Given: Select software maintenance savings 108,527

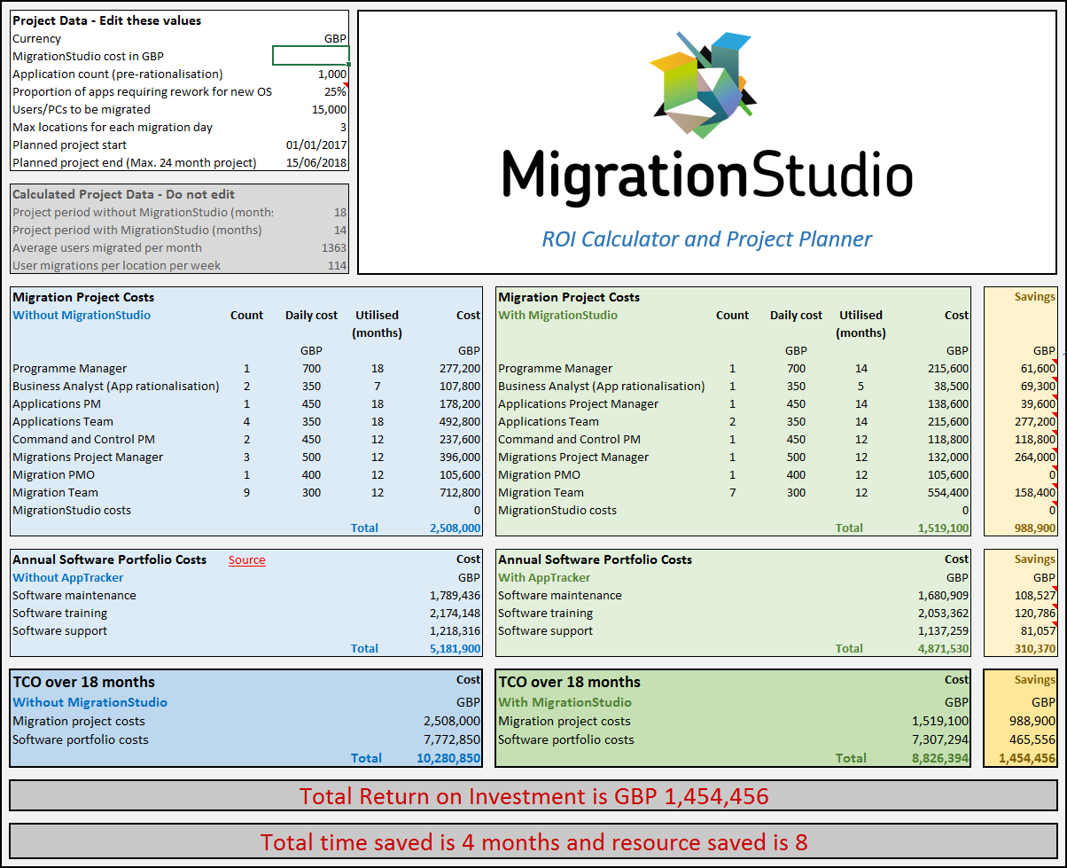Looking at the screenshot, I should coord(1035,596).
